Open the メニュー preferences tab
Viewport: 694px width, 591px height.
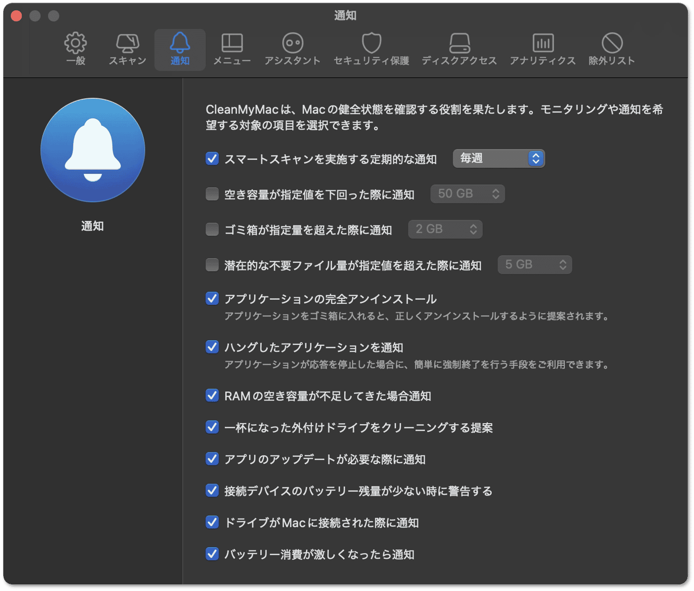pos(232,49)
